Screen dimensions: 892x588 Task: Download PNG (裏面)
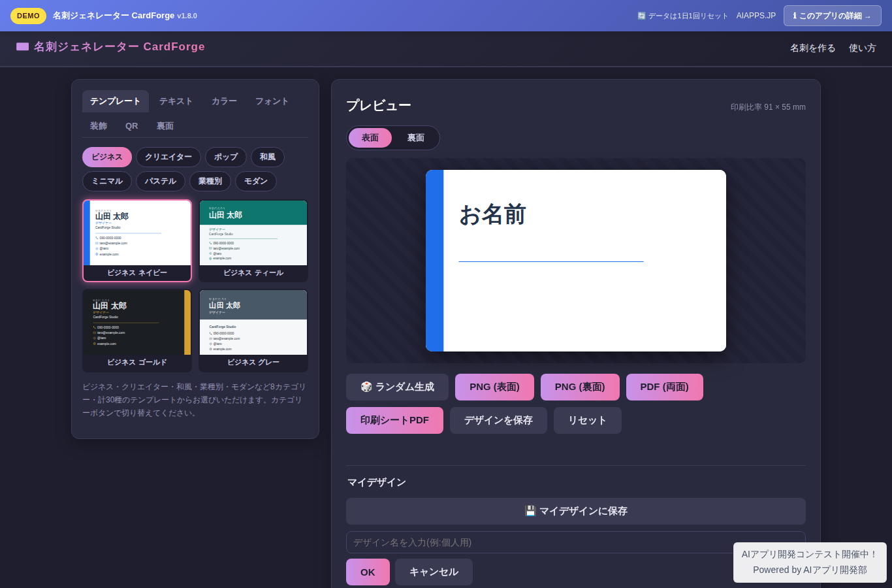point(580,387)
